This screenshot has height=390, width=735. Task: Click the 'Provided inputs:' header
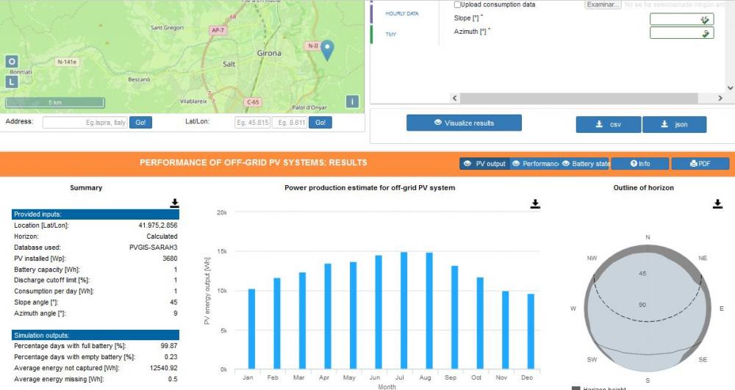(x=95, y=214)
